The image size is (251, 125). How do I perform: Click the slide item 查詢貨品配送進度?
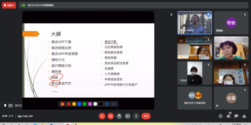(116, 63)
